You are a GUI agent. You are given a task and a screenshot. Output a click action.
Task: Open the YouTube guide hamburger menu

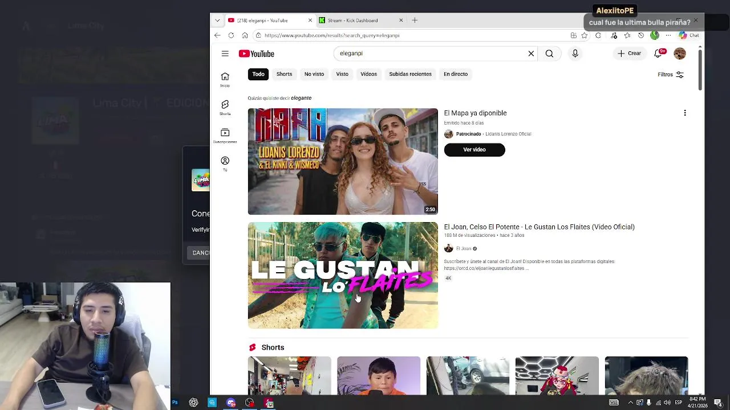[x=225, y=54]
